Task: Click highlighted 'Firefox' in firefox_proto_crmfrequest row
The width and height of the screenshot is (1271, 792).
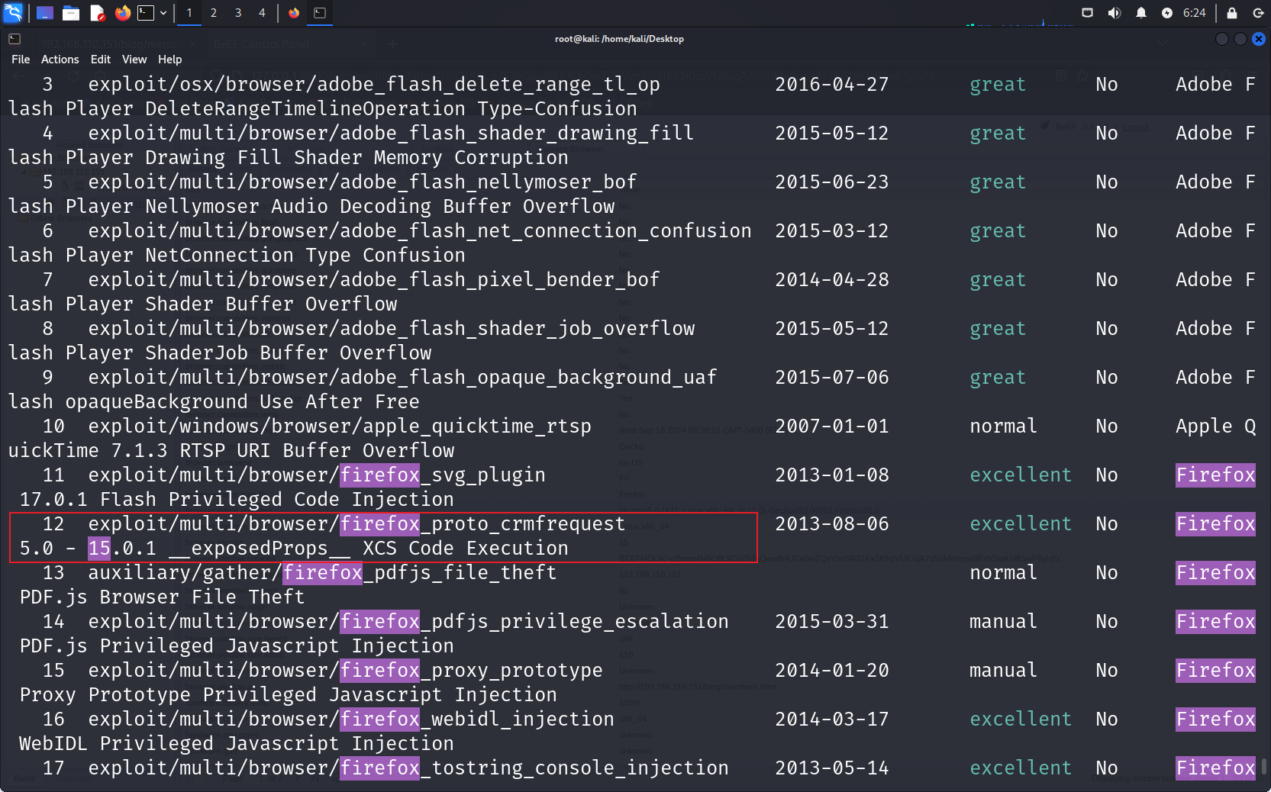Action: point(1215,523)
